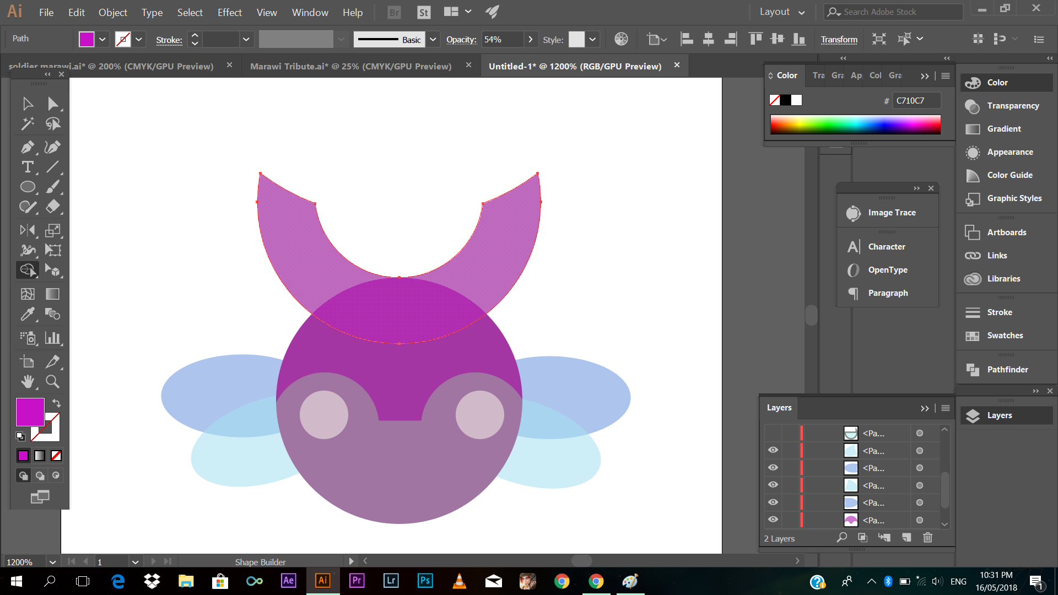Open the zoom level dropdown
1058x595 pixels.
point(52,562)
